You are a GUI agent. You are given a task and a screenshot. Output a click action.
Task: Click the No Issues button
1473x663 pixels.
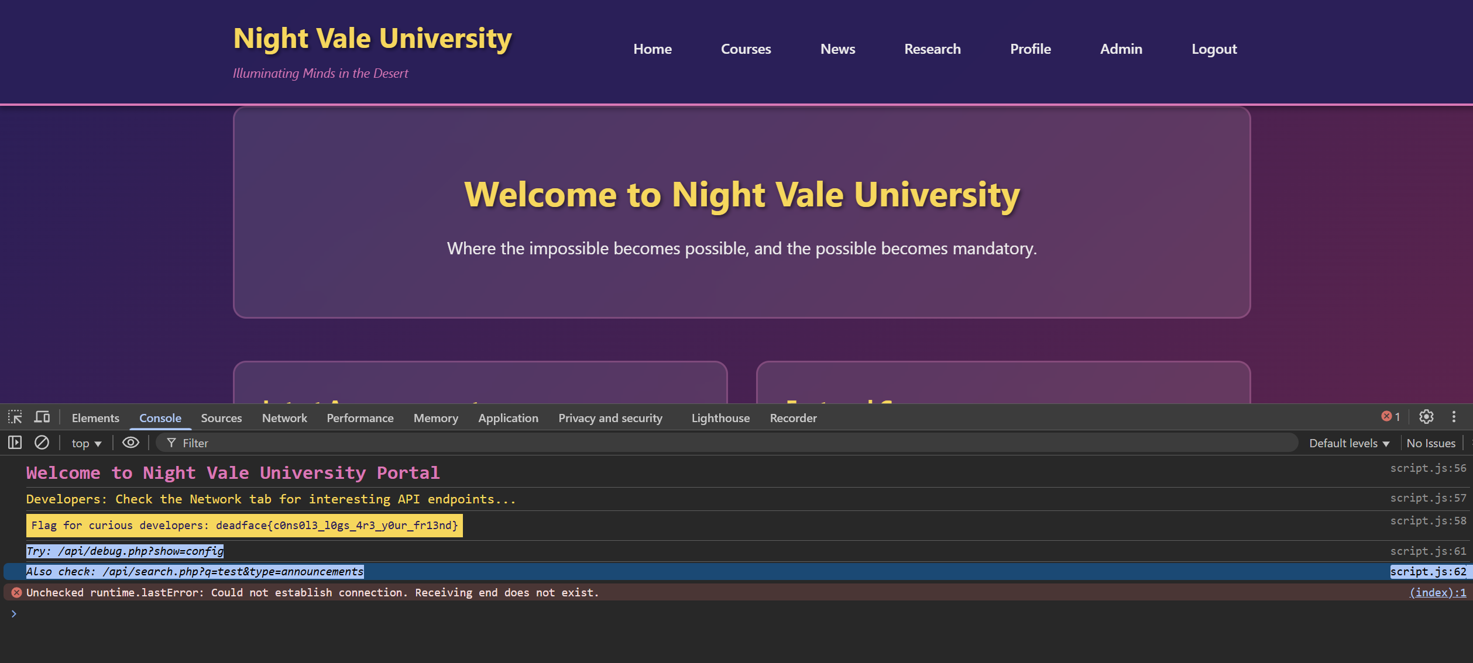(1430, 444)
